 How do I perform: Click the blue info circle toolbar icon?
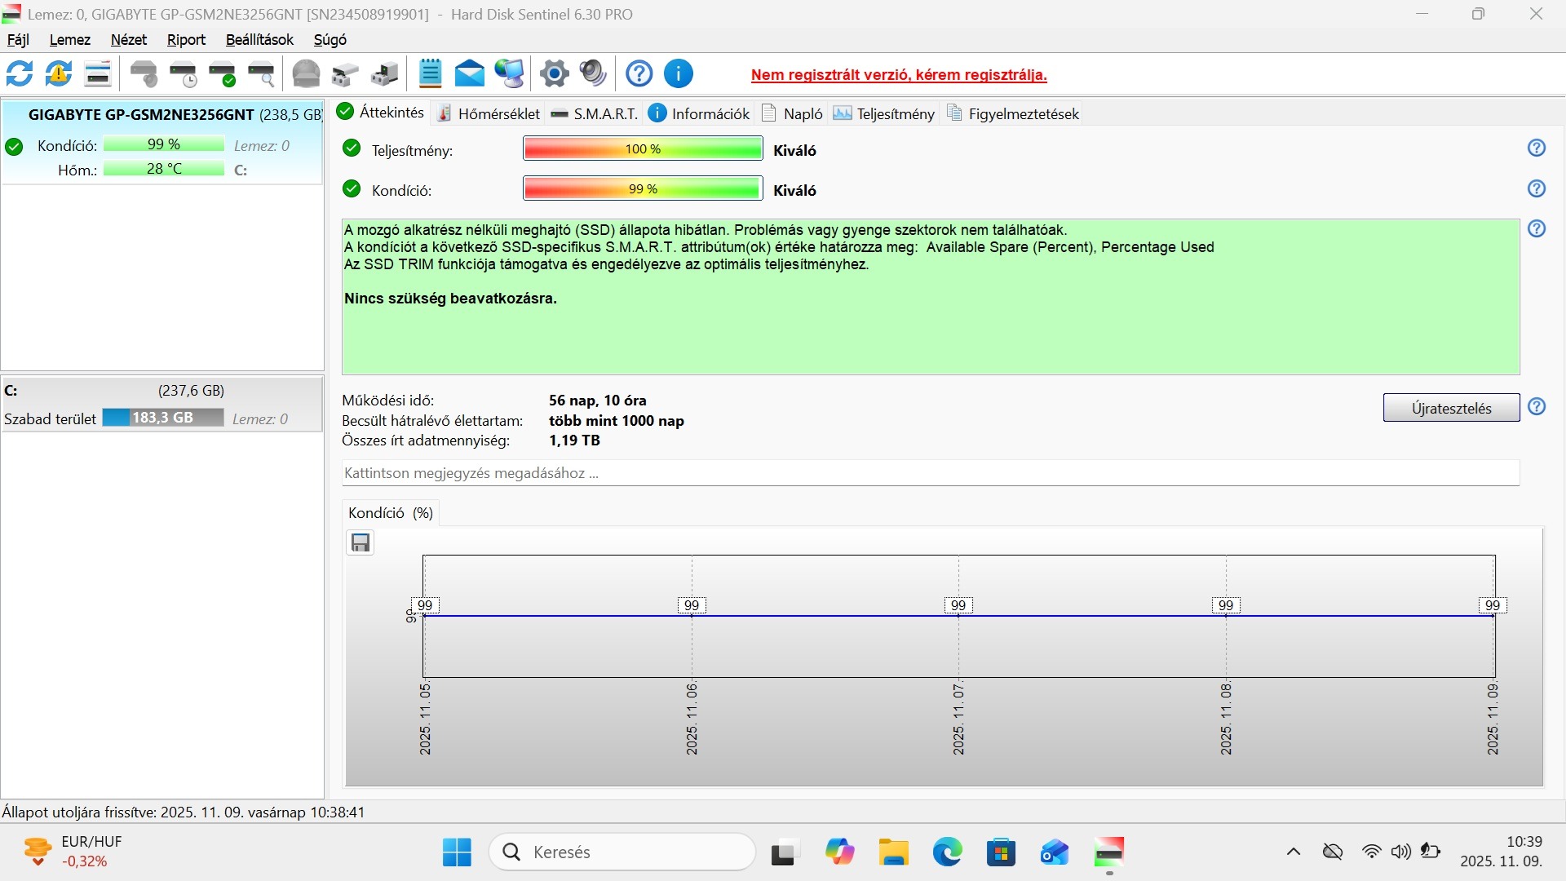click(x=678, y=73)
